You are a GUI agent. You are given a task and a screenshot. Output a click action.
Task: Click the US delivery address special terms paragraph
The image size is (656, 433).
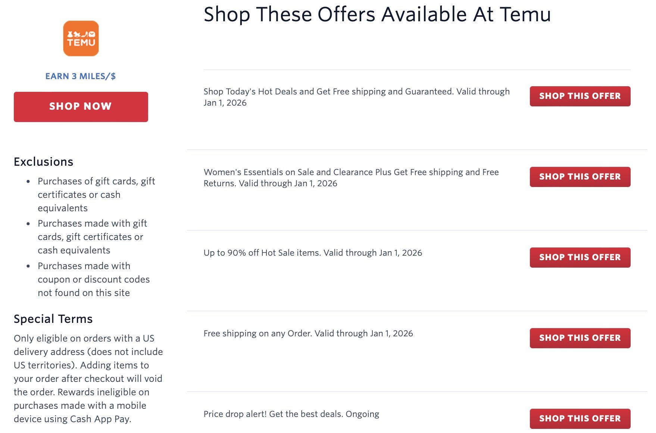click(x=88, y=379)
